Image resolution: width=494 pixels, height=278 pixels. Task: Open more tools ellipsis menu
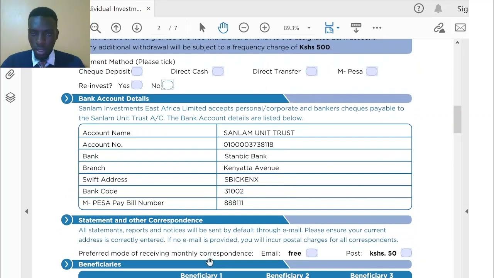(x=377, y=28)
